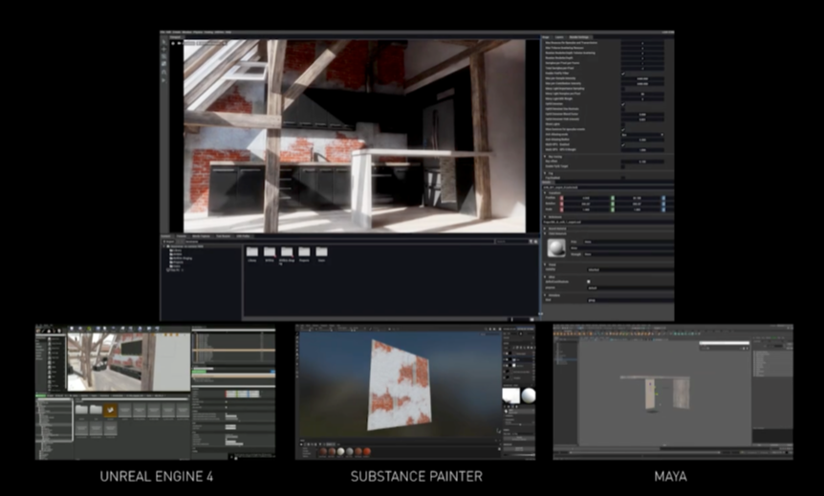Open the Library folder in the content browser
The image size is (824, 496).
pyautogui.click(x=253, y=251)
